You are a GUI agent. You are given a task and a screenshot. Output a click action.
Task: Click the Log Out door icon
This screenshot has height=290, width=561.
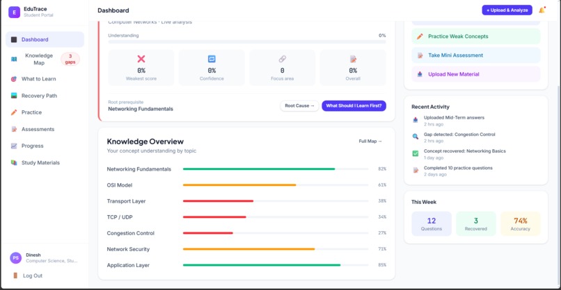click(15, 275)
